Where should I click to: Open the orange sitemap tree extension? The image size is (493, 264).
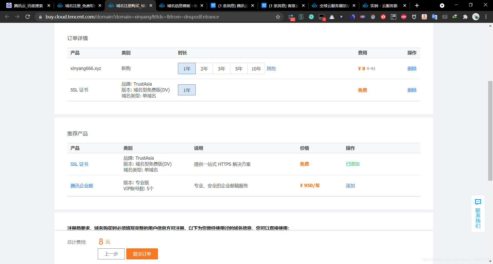pos(424,17)
